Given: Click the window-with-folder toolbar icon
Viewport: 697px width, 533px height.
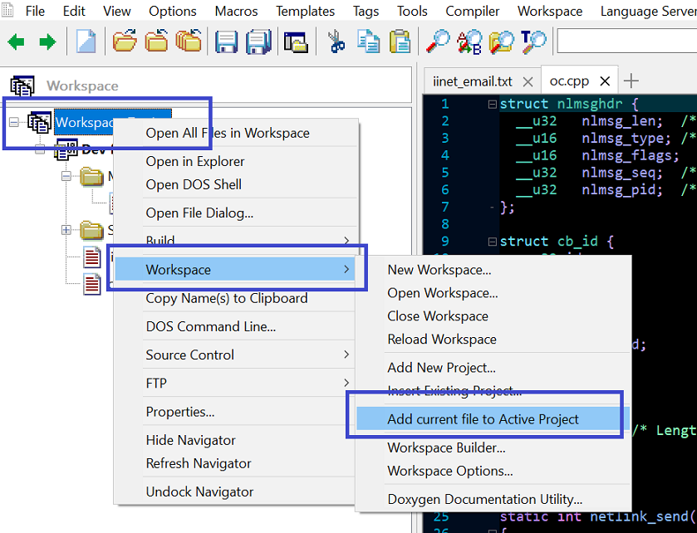Looking at the screenshot, I should click(x=296, y=42).
